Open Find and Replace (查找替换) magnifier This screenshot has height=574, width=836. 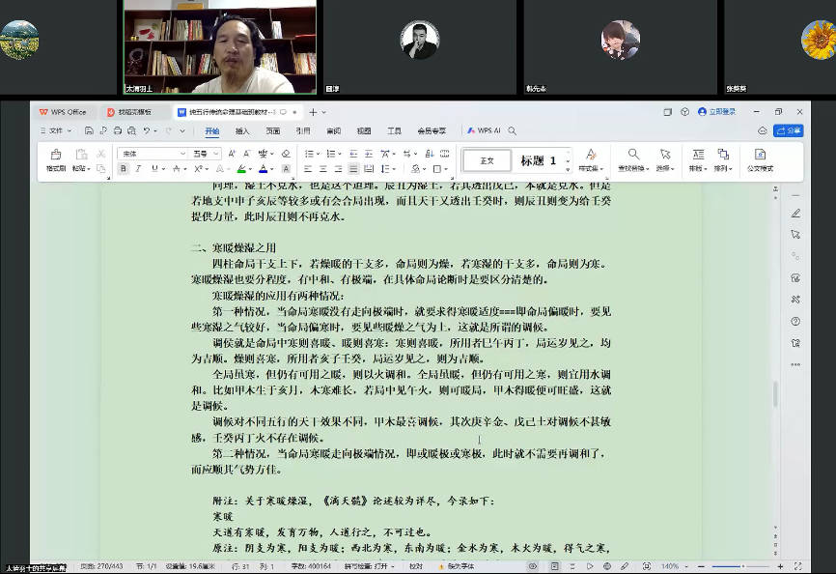[633, 159]
